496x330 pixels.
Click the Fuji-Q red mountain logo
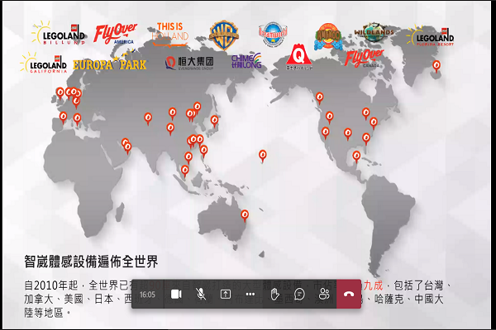pos(299,57)
